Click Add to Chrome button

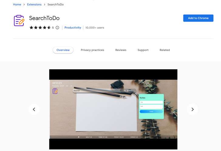[198, 18]
